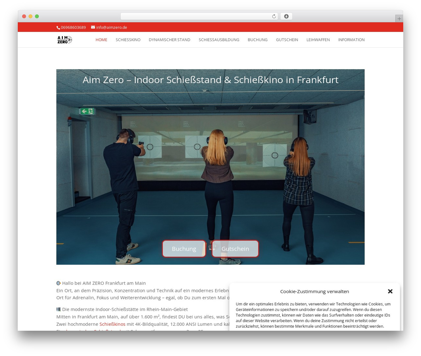Open the Aim Zero logo

pos(64,40)
